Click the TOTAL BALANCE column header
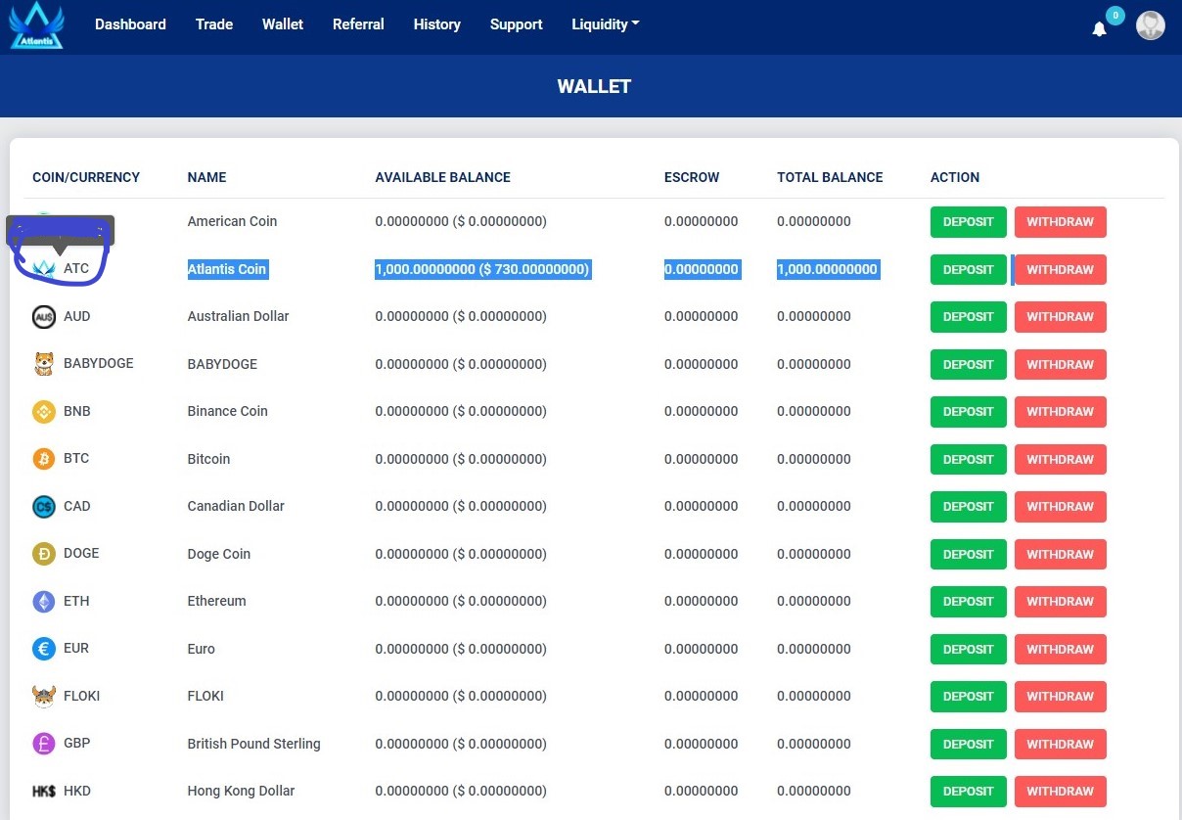The image size is (1182, 820). 830,177
